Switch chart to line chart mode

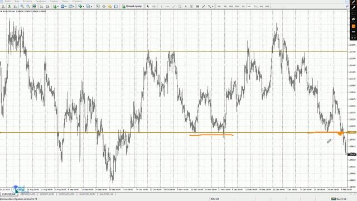coord(15,6)
